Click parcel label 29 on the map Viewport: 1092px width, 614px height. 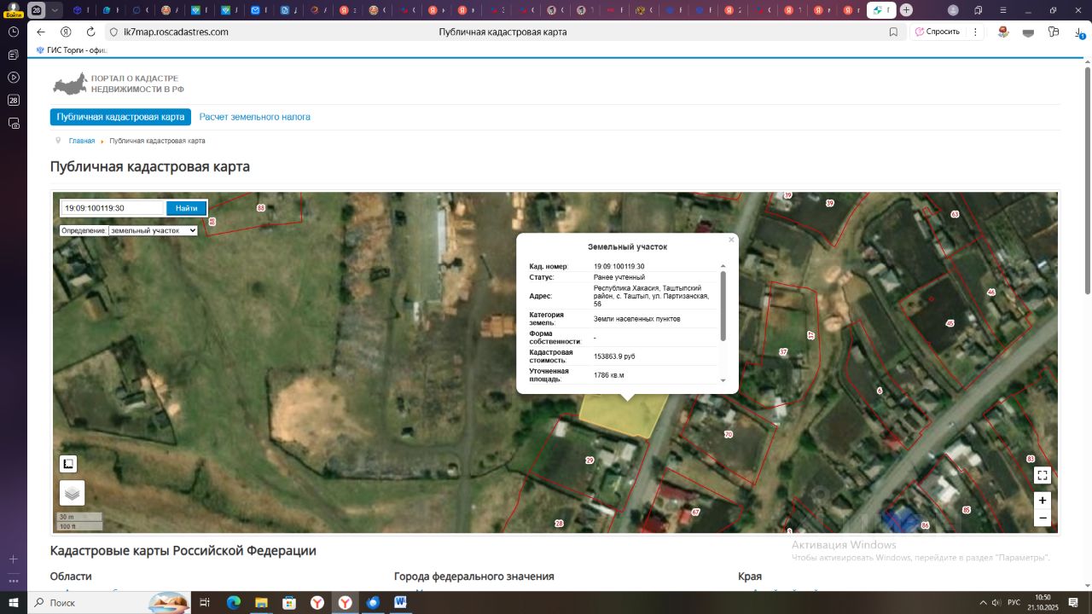tap(590, 460)
